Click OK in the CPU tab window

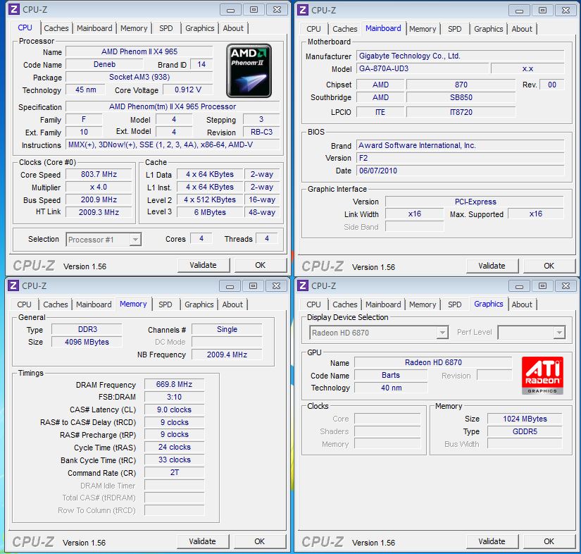click(260, 265)
